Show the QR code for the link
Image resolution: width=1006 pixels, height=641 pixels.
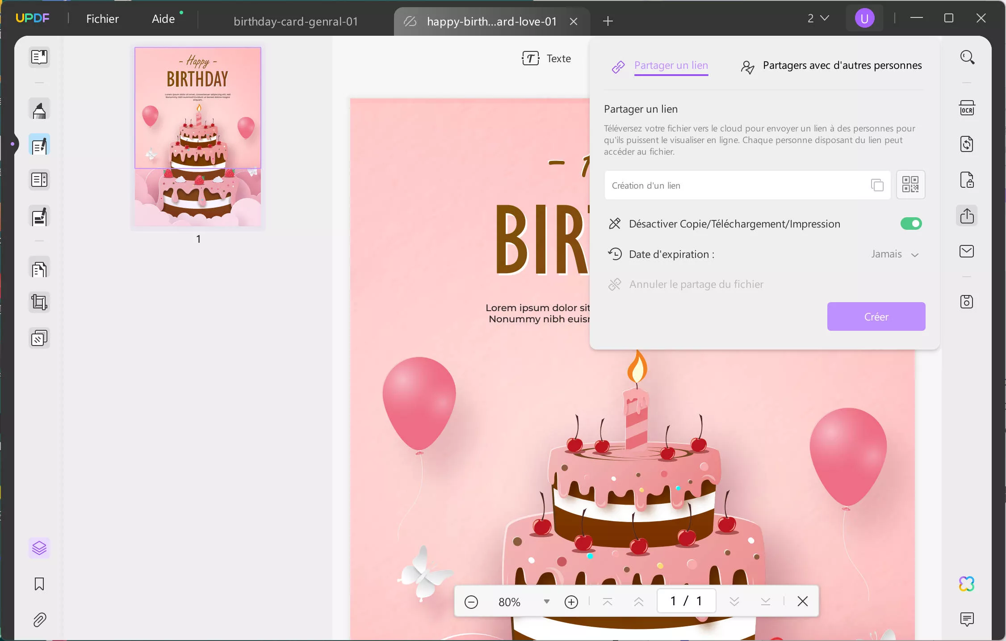[x=910, y=185]
